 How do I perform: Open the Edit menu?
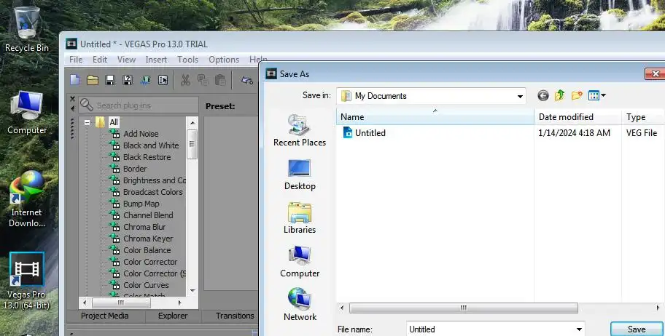tap(100, 60)
